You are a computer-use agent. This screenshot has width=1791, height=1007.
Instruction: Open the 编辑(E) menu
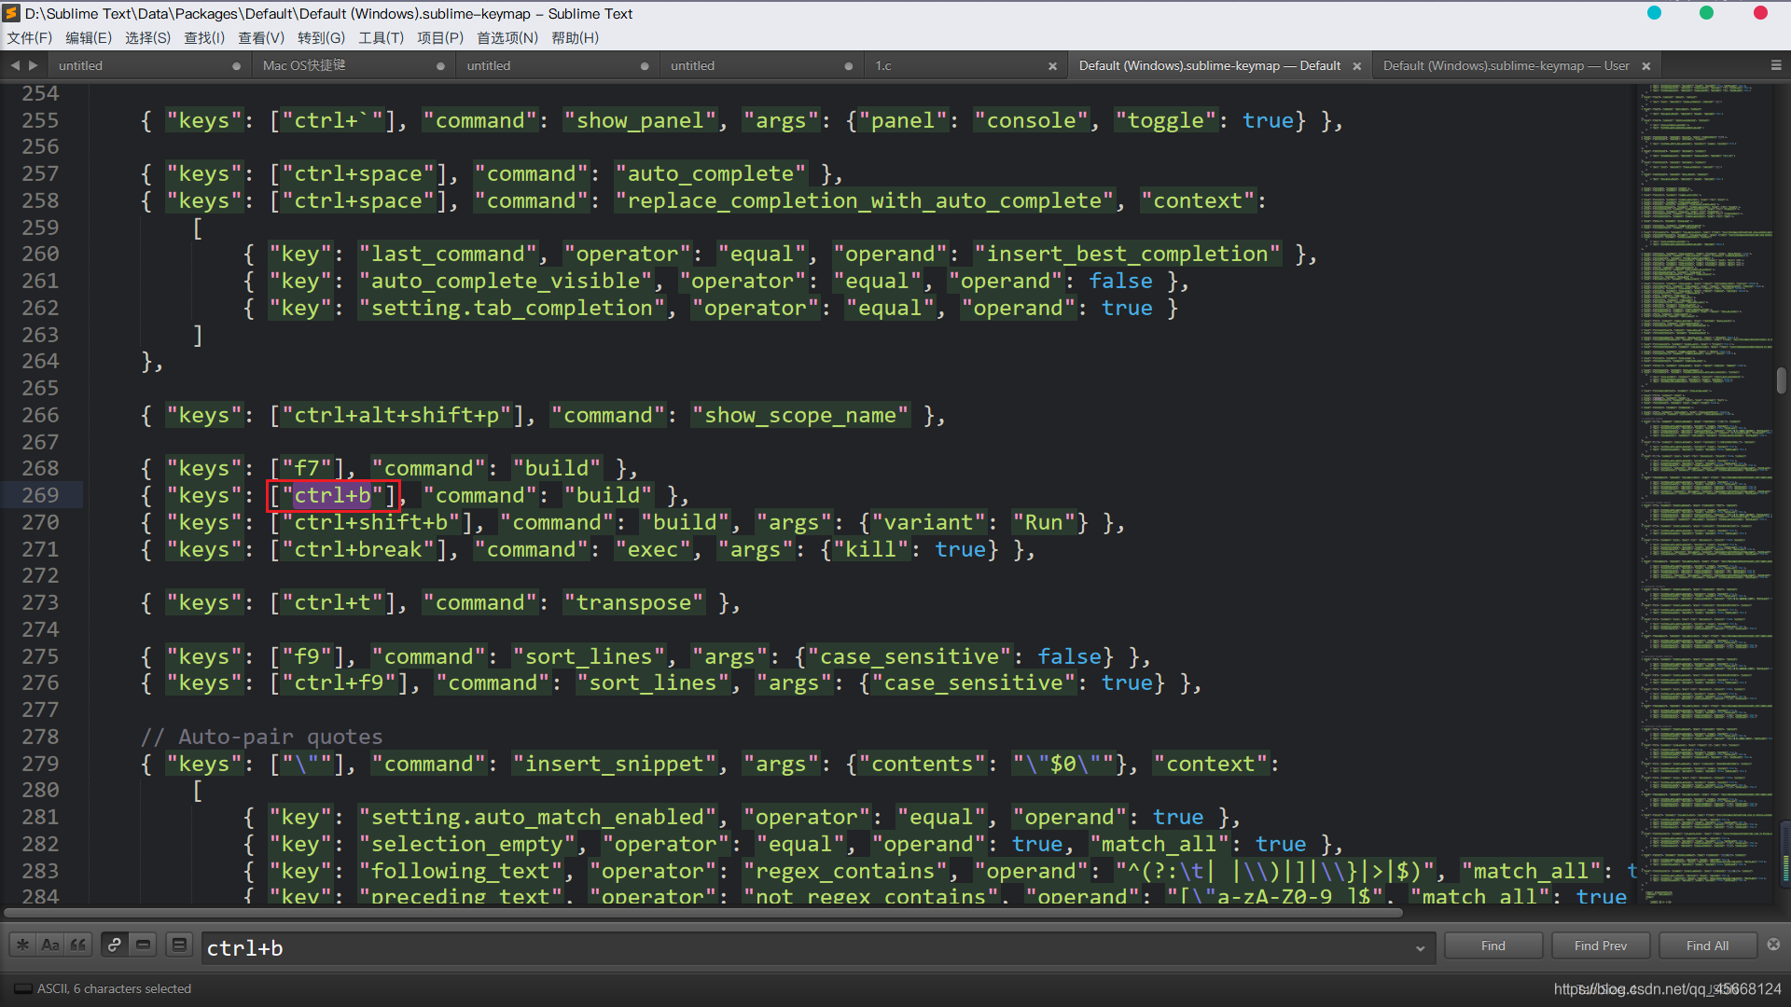[89, 38]
